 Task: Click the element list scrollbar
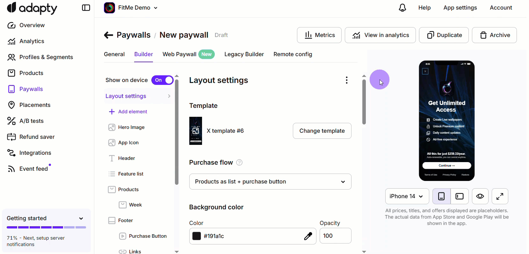[177, 132]
